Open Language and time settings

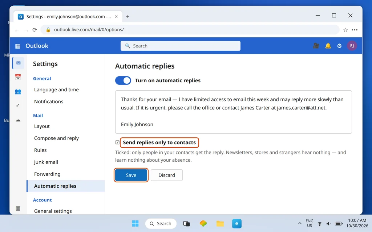(56, 90)
